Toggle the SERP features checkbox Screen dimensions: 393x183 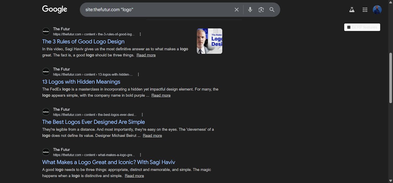(x=349, y=27)
